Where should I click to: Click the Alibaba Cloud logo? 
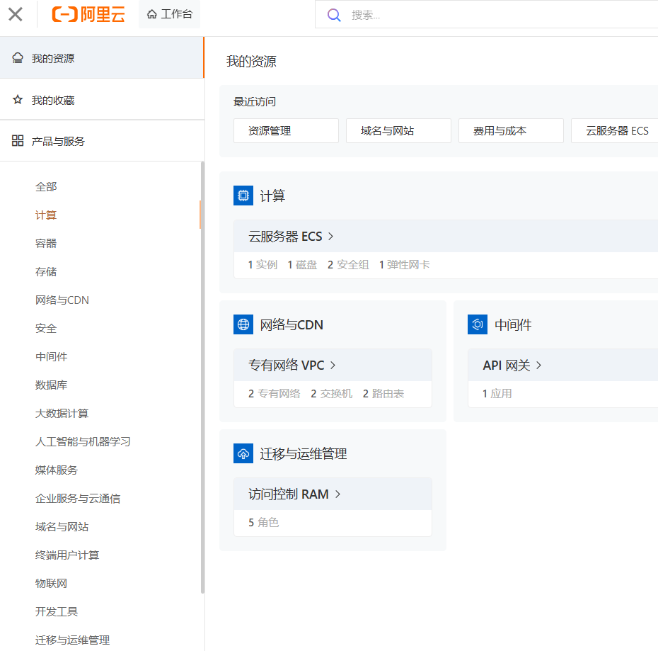pos(88,14)
